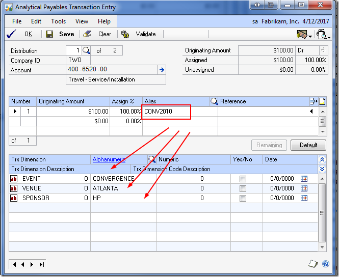Viewport: 339px width, 277px height.
Task: Open the Tools menu
Action: 58,21
